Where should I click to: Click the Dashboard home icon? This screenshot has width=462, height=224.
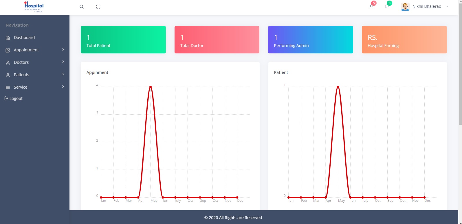coord(8,38)
